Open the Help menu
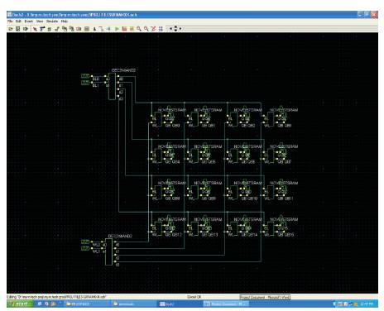 [x=65, y=22]
